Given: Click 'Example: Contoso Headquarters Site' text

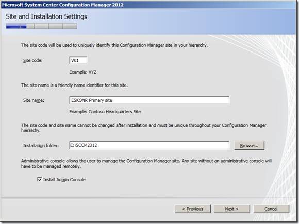Looking at the screenshot, I should coord(105,112).
